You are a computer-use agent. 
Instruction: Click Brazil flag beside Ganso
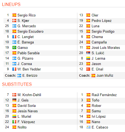[x=14, y=48]
